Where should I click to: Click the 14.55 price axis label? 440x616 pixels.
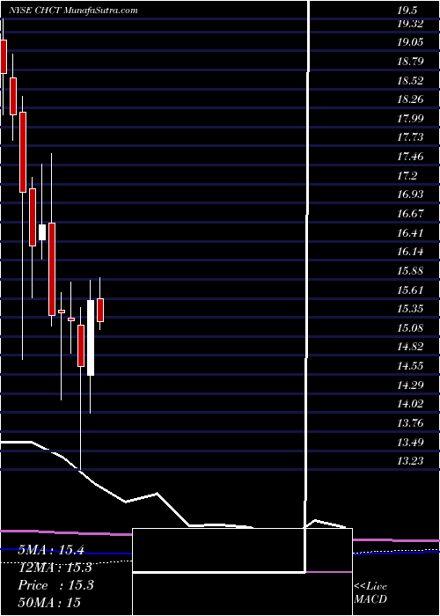pos(410,366)
